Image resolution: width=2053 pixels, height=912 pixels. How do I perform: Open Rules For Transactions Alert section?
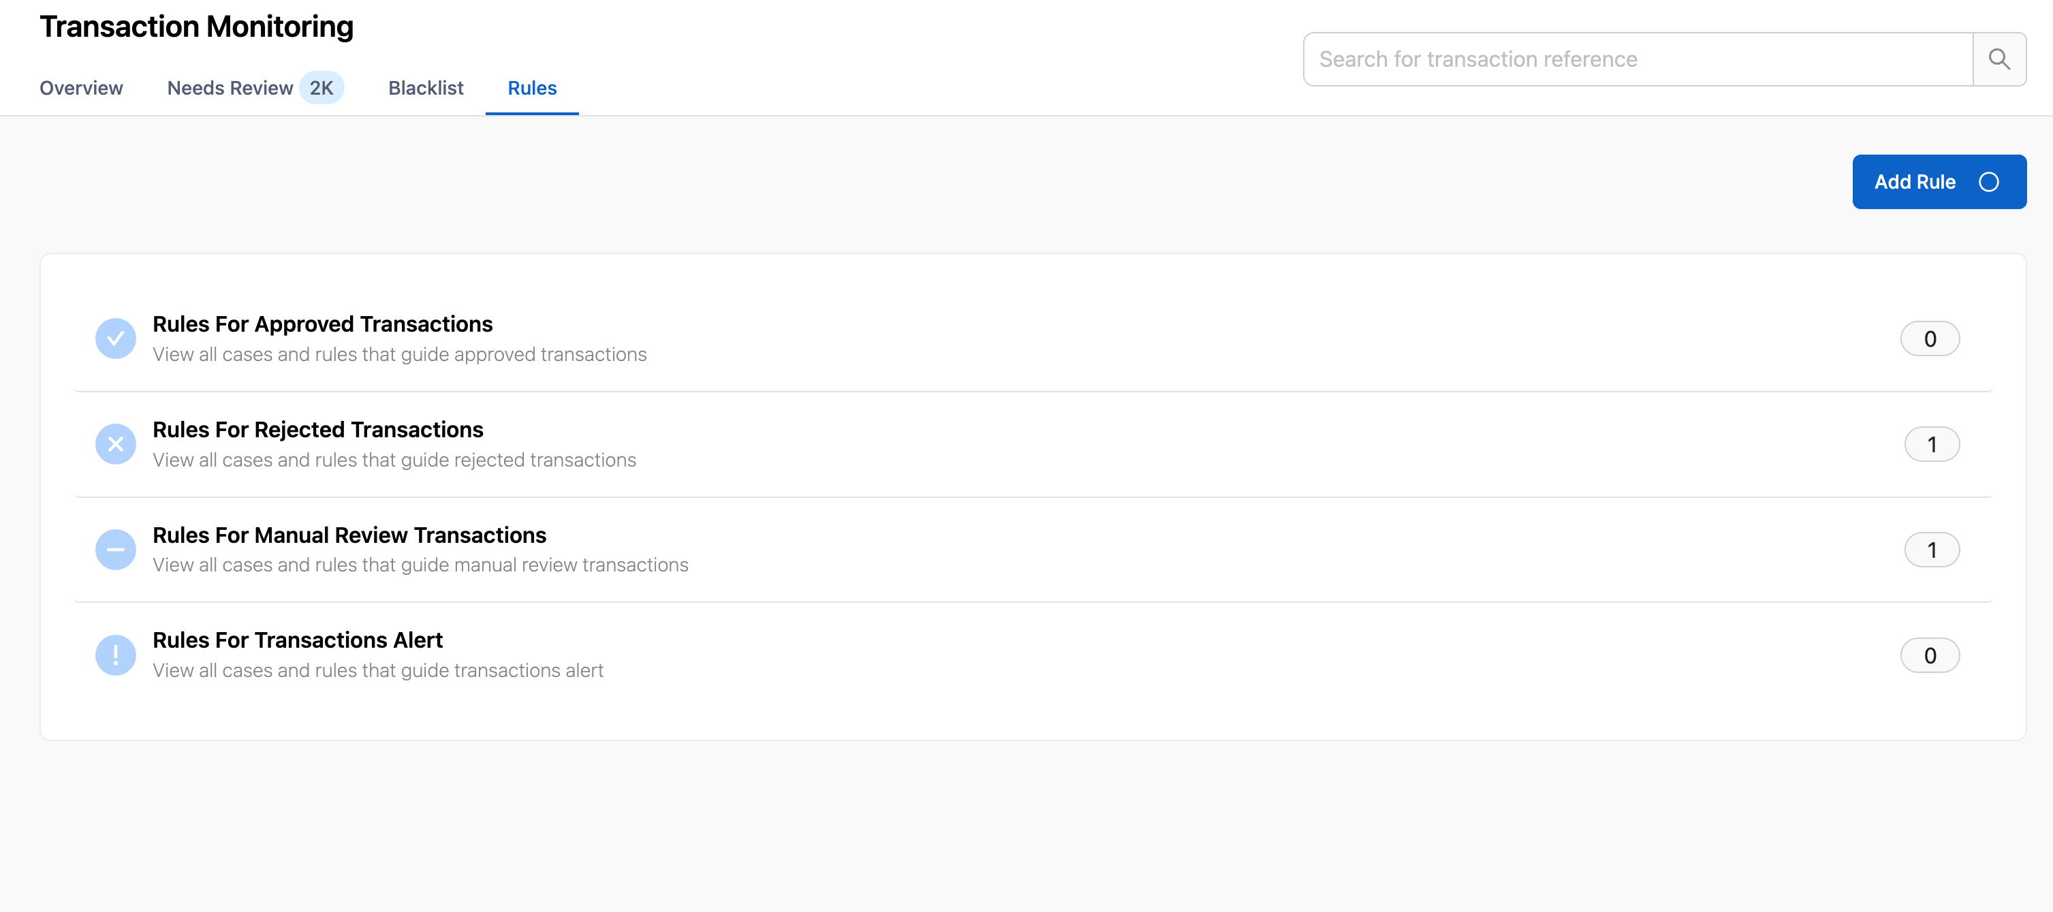[x=297, y=640]
